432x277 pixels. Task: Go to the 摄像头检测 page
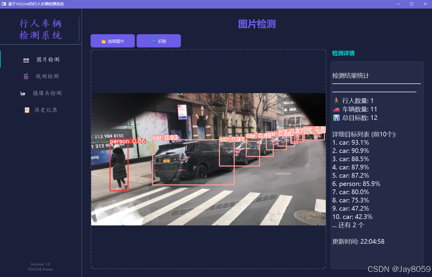41,93
